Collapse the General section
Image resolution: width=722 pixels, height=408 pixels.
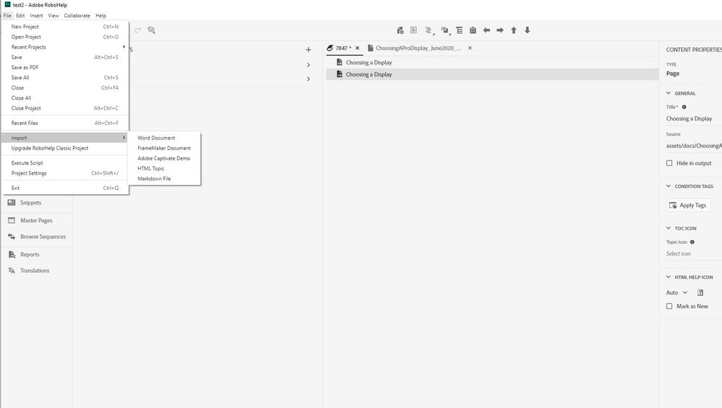[x=669, y=93]
